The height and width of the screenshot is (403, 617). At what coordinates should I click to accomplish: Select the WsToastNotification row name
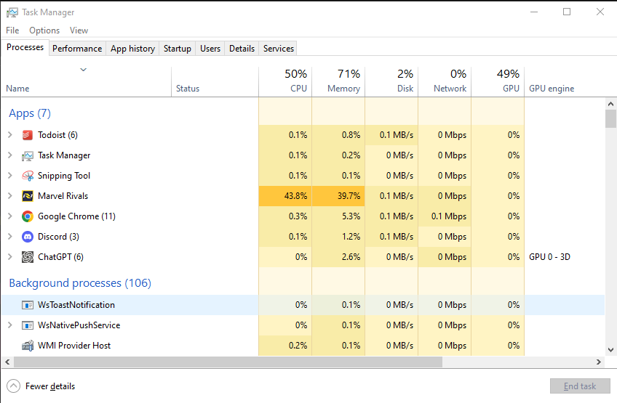pos(76,305)
